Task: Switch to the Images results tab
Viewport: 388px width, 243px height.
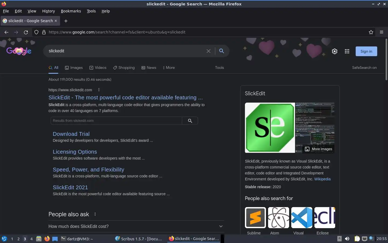Action: [74, 68]
